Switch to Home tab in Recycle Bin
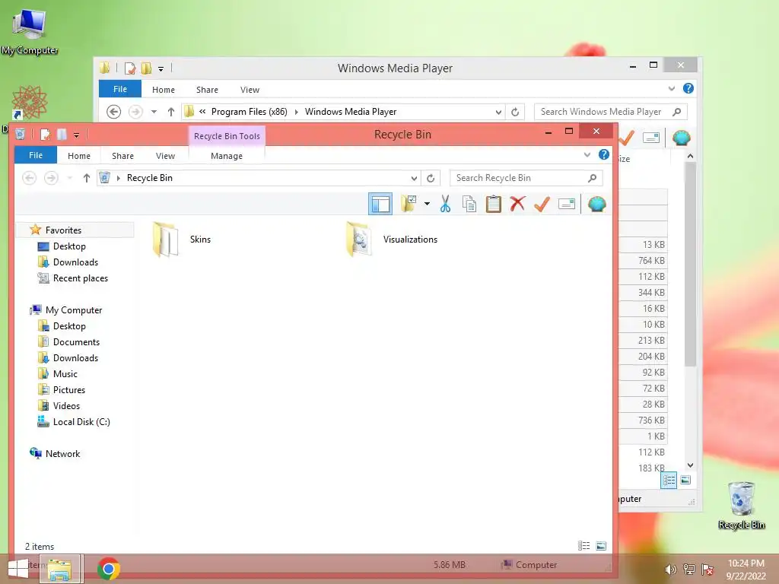The width and height of the screenshot is (779, 584). pos(79,156)
